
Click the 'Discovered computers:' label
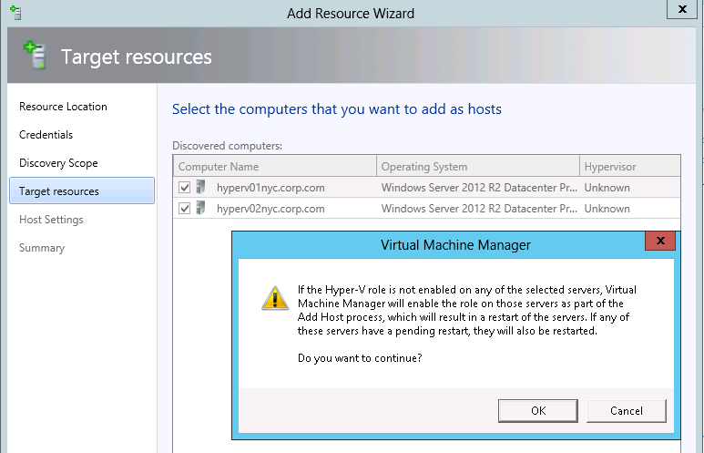(x=227, y=146)
